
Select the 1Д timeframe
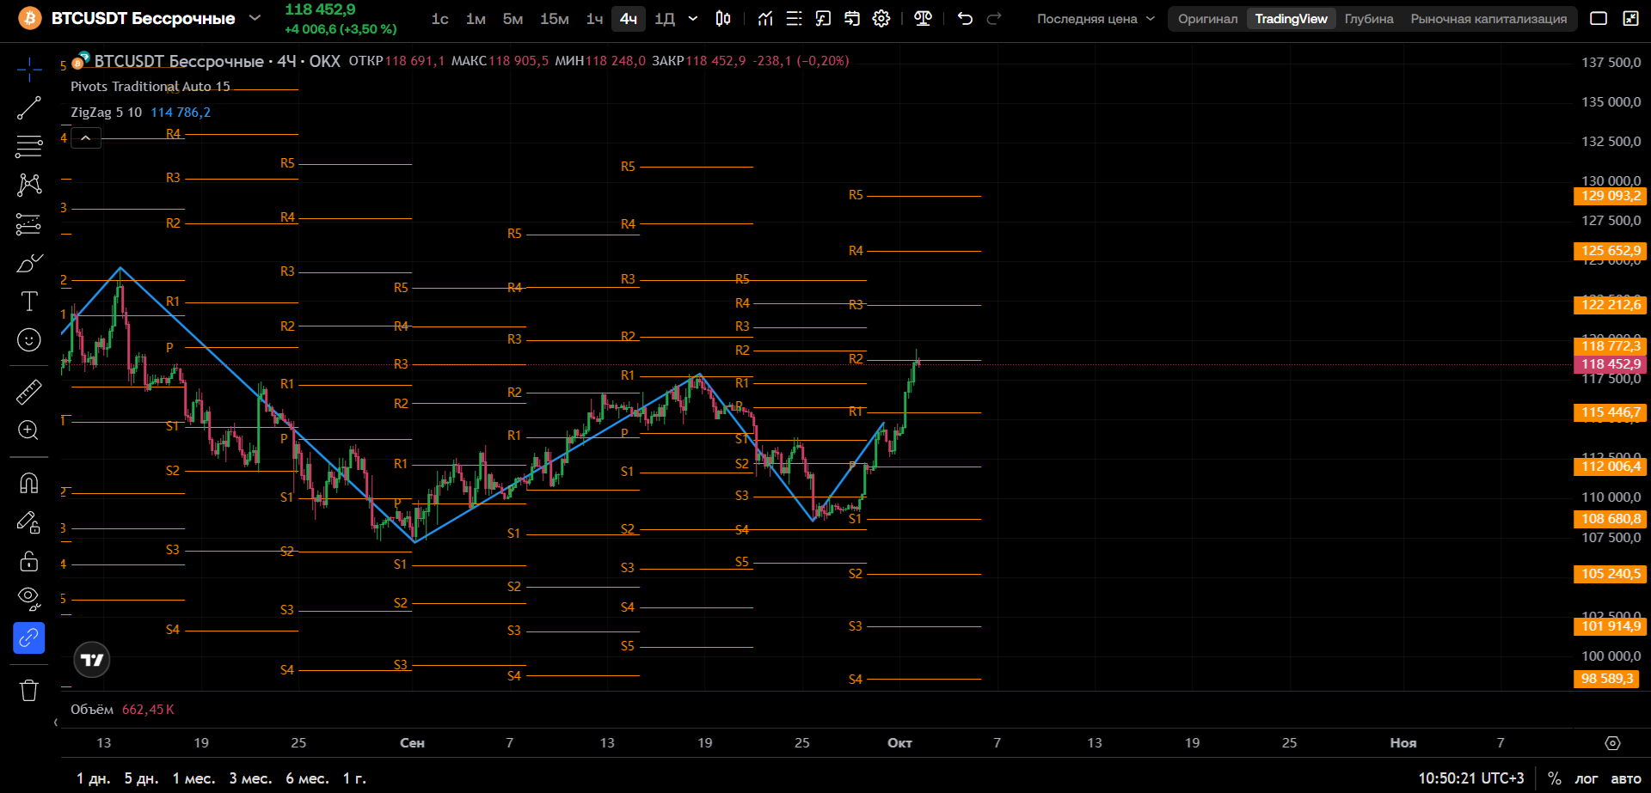point(665,19)
